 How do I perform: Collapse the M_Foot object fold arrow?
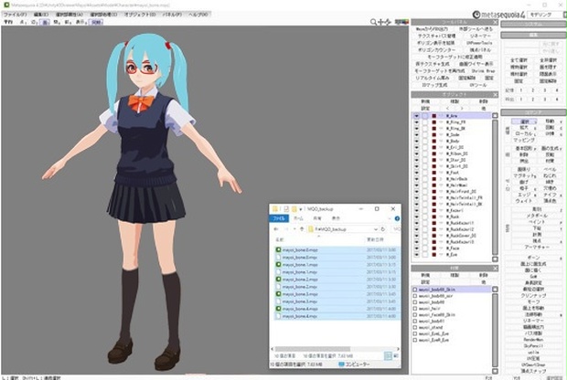tap(441, 173)
